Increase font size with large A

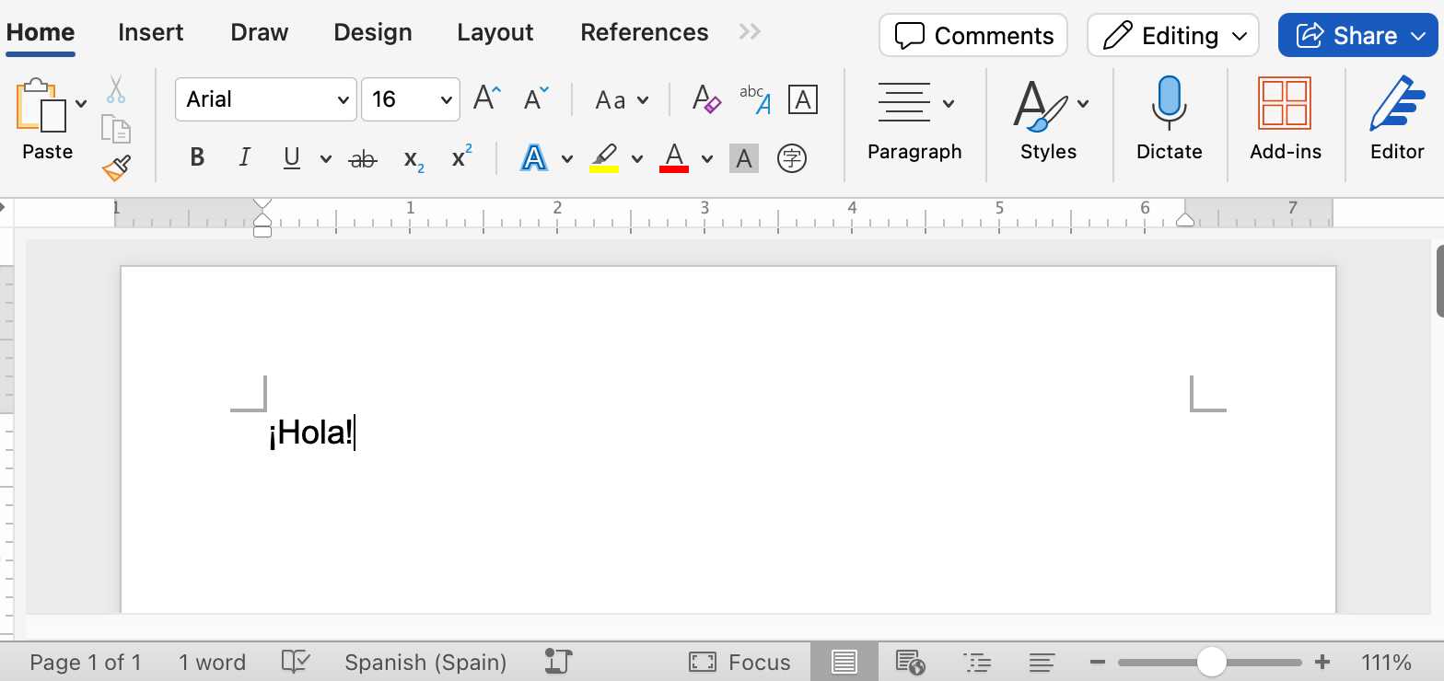[x=487, y=98]
